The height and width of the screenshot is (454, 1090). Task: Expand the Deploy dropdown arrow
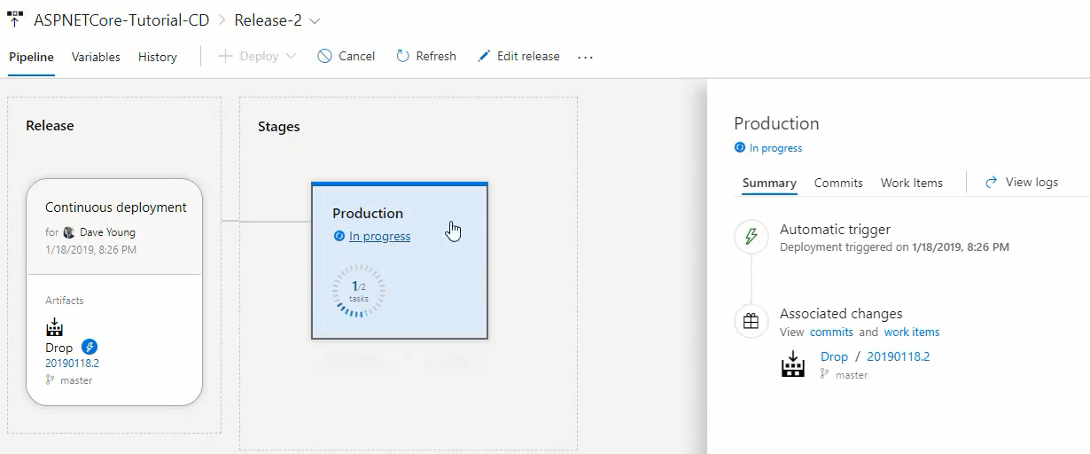(x=291, y=56)
